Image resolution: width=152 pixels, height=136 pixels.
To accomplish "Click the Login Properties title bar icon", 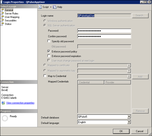I will click(2, 2).
